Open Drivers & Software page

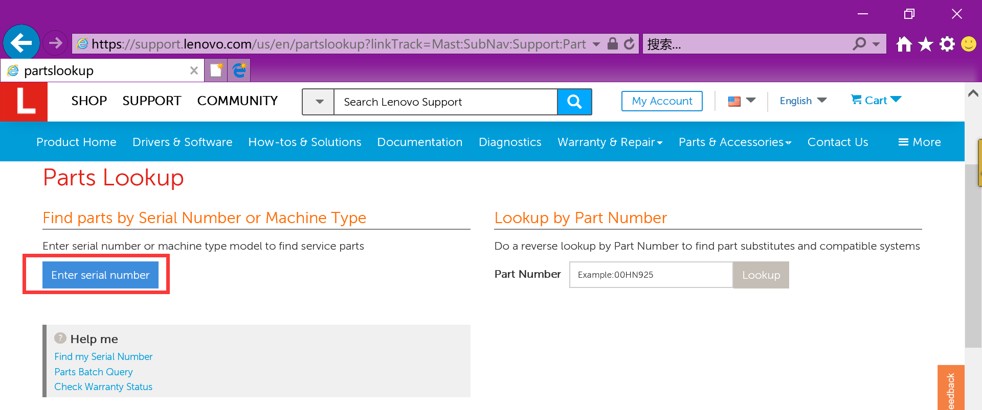pos(182,142)
